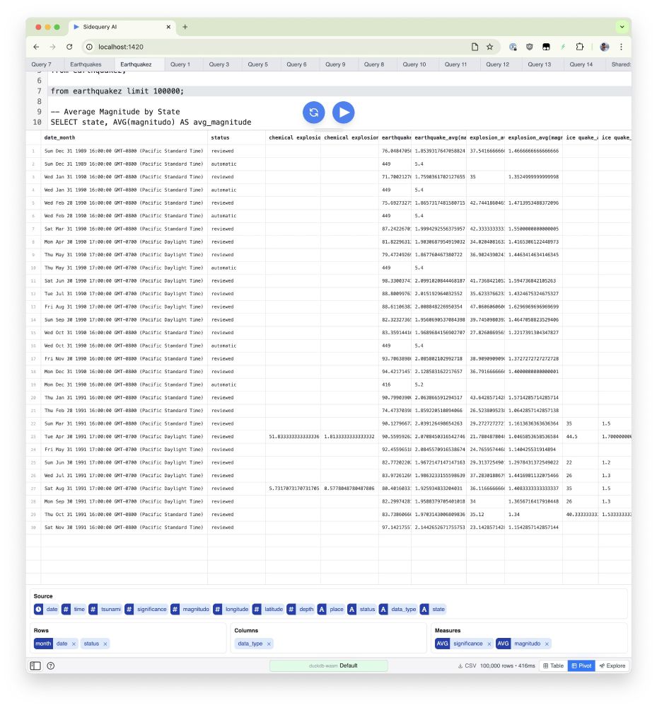The height and width of the screenshot is (708, 657).
Task: Reload the browser page
Action: click(x=69, y=47)
